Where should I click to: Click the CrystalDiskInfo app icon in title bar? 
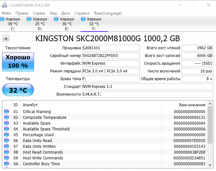4,5
